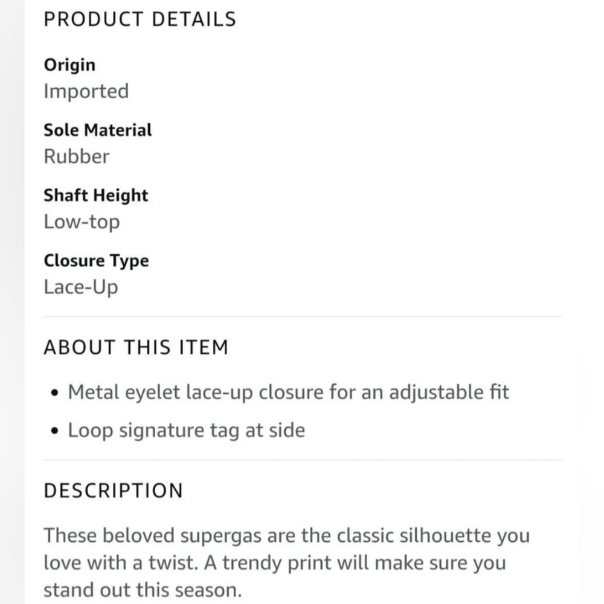Click the Metal eyelet lace-up closure bullet

[x=289, y=393]
